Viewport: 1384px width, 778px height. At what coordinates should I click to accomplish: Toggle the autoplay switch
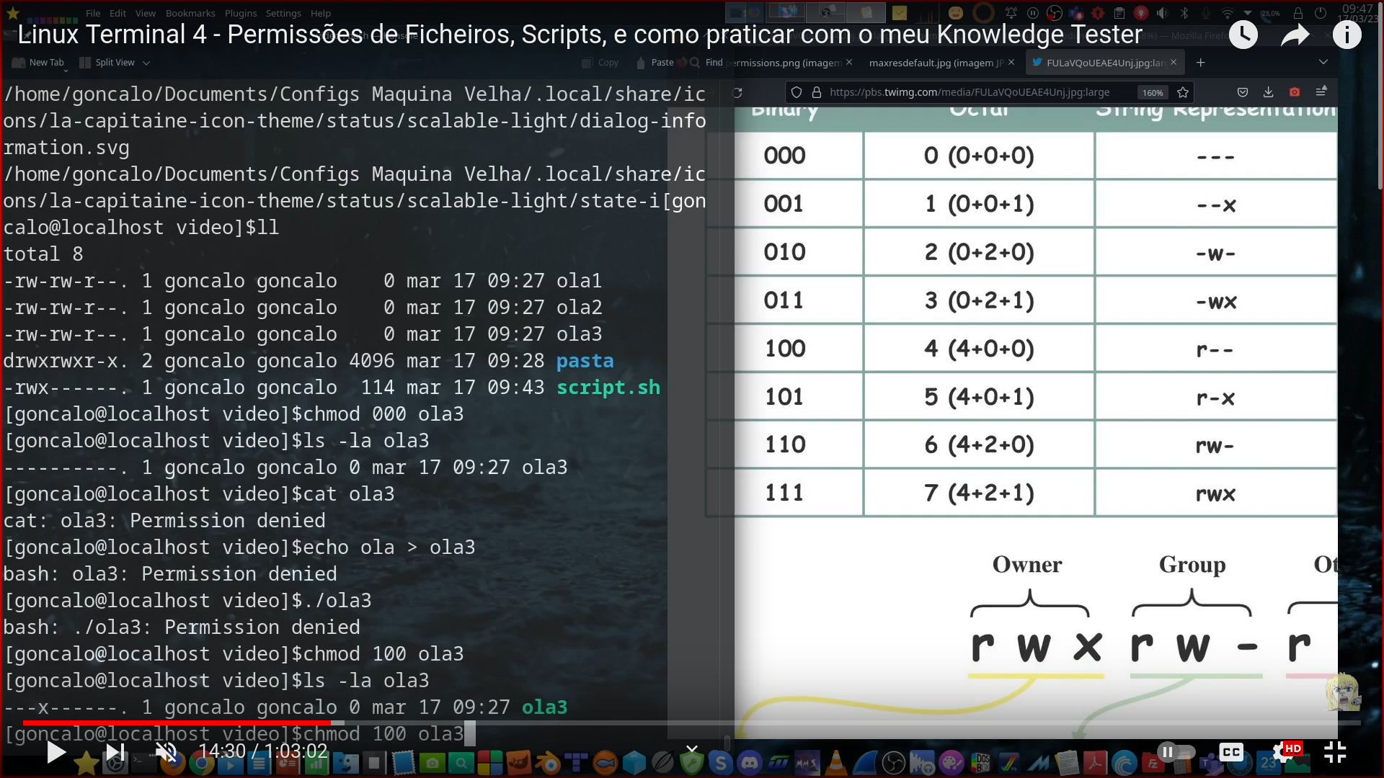[1176, 752]
